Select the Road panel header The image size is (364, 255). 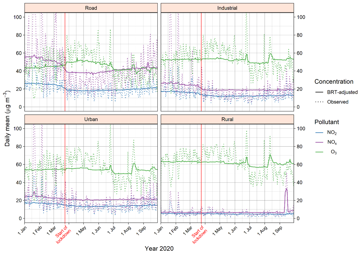[91, 8]
